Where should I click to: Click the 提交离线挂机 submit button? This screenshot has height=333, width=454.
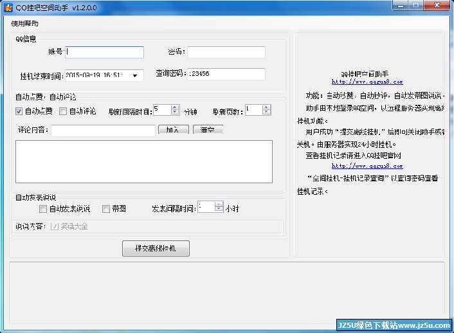[x=156, y=248]
